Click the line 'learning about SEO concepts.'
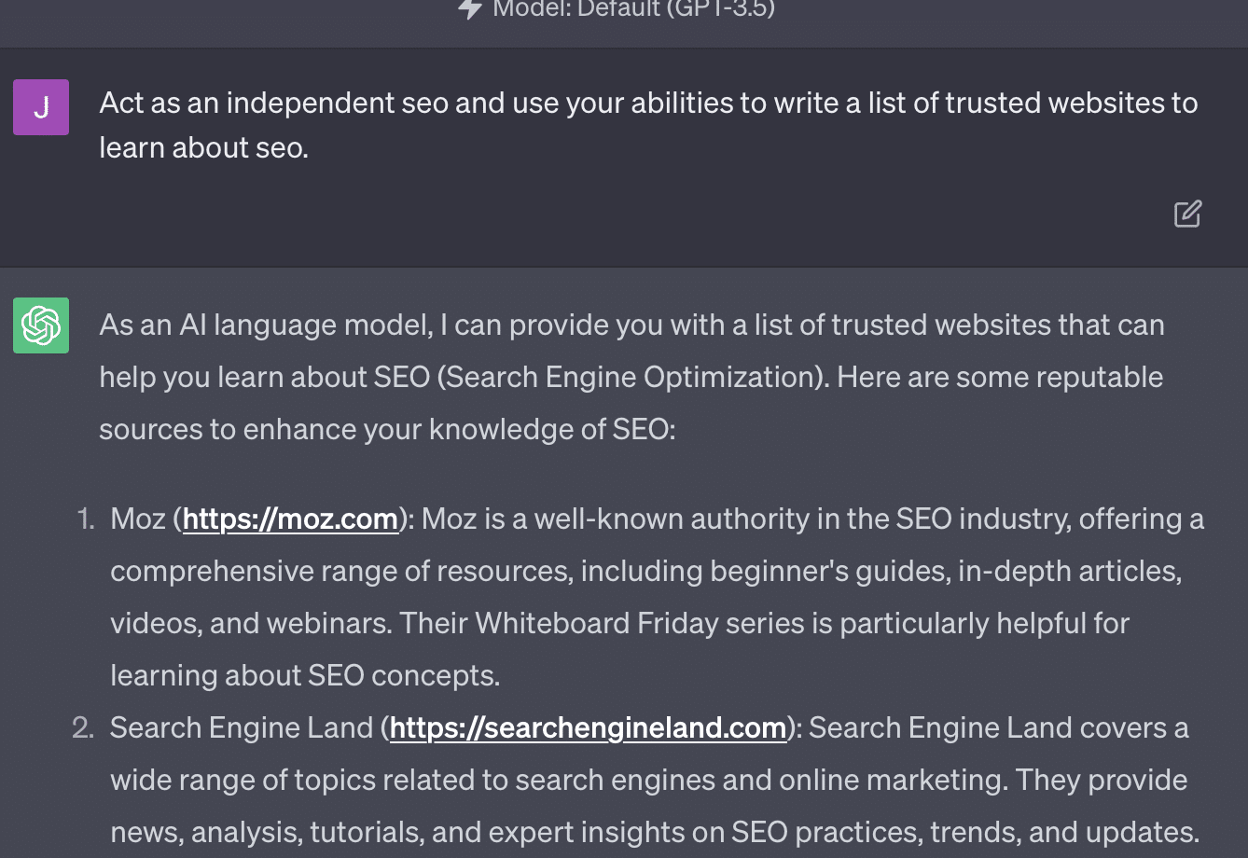Image resolution: width=1248 pixels, height=858 pixels. [x=305, y=675]
